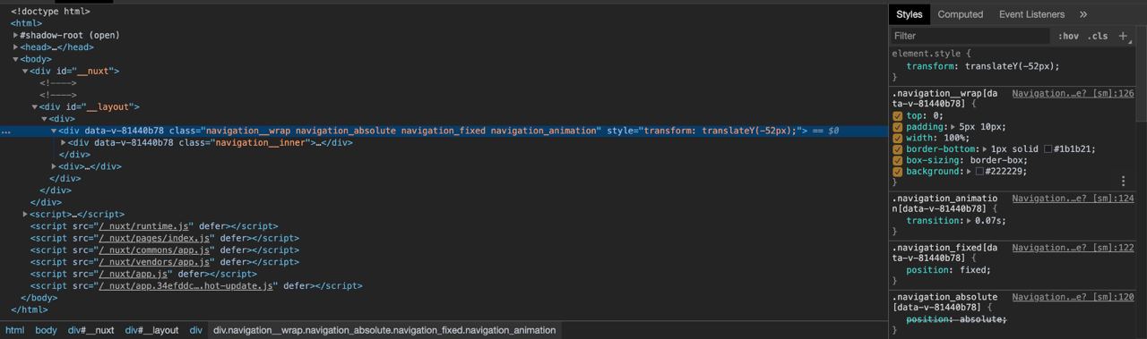Select the closing </body> tag line
1147x339 pixels.
pos(39,298)
